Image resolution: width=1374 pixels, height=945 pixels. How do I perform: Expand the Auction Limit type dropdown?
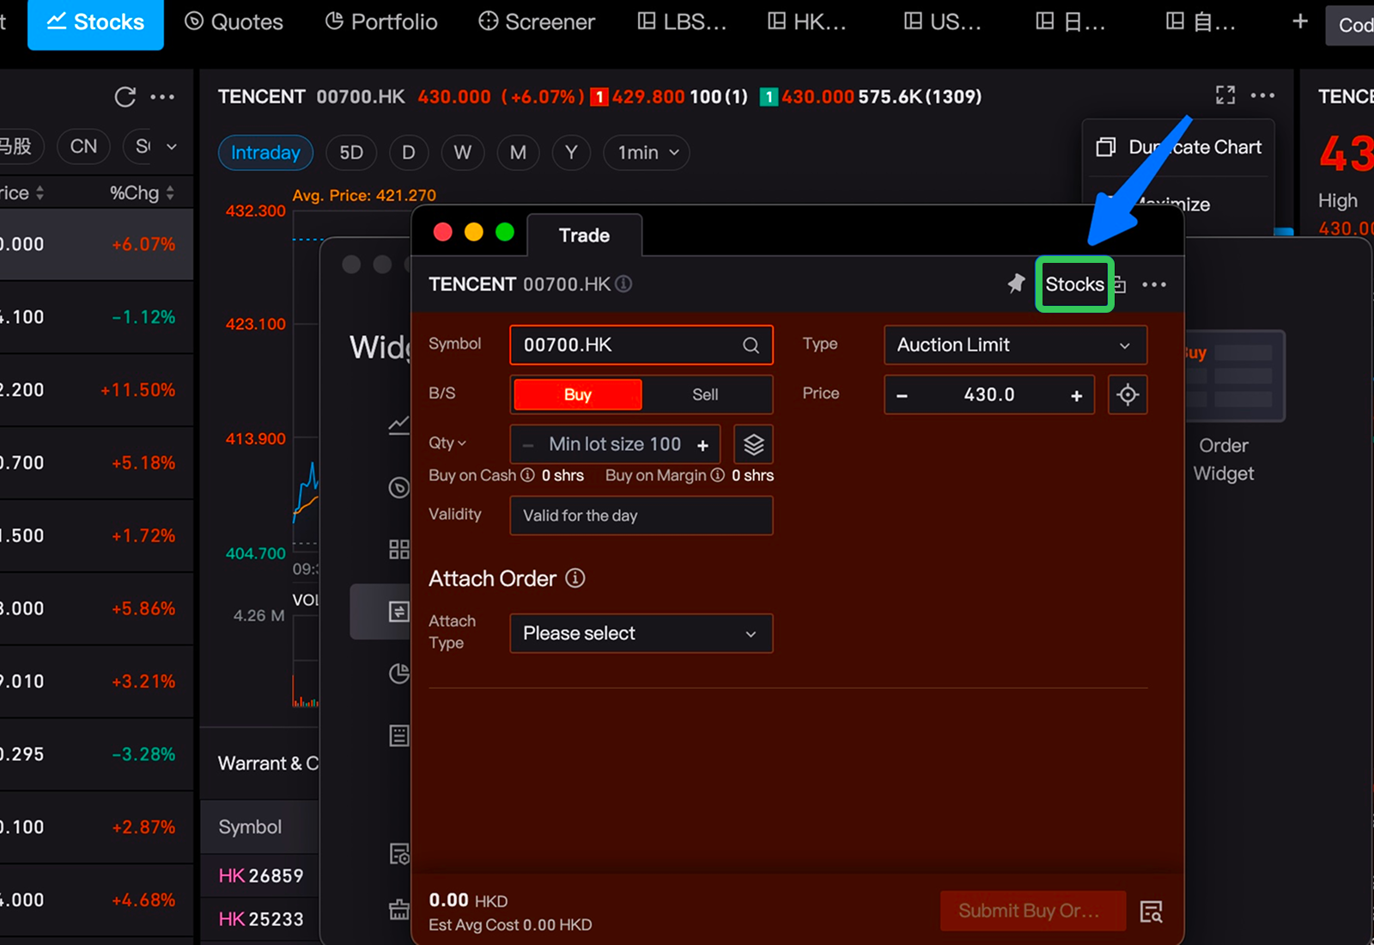click(x=1014, y=345)
